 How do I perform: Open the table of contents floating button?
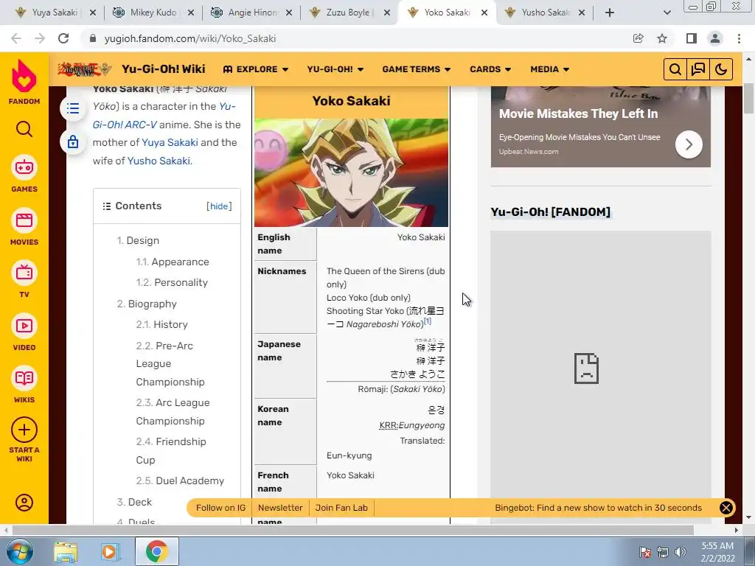pyautogui.click(x=73, y=108)
